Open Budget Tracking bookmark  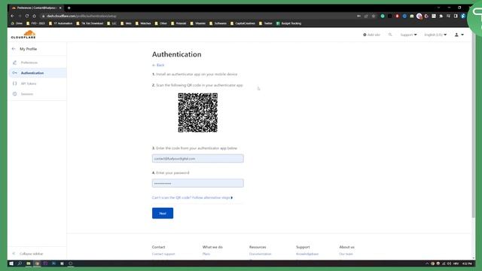[288, 23]
